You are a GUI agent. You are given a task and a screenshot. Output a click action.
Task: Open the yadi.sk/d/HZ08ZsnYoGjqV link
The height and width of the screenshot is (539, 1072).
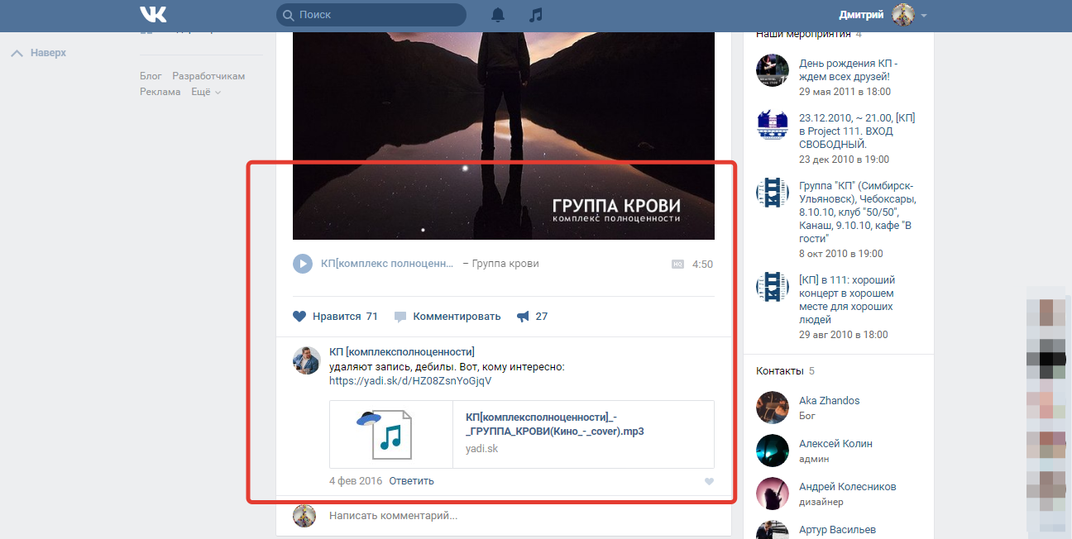pos(410,381)
